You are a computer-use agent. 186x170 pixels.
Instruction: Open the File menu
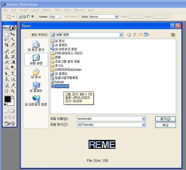pyautogui.click(x=6, y=10)
